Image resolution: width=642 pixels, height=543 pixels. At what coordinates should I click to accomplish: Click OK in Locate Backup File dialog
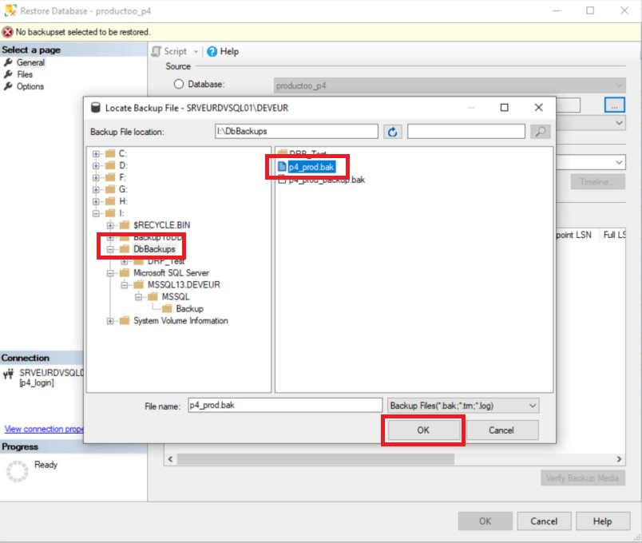[422, 430]
